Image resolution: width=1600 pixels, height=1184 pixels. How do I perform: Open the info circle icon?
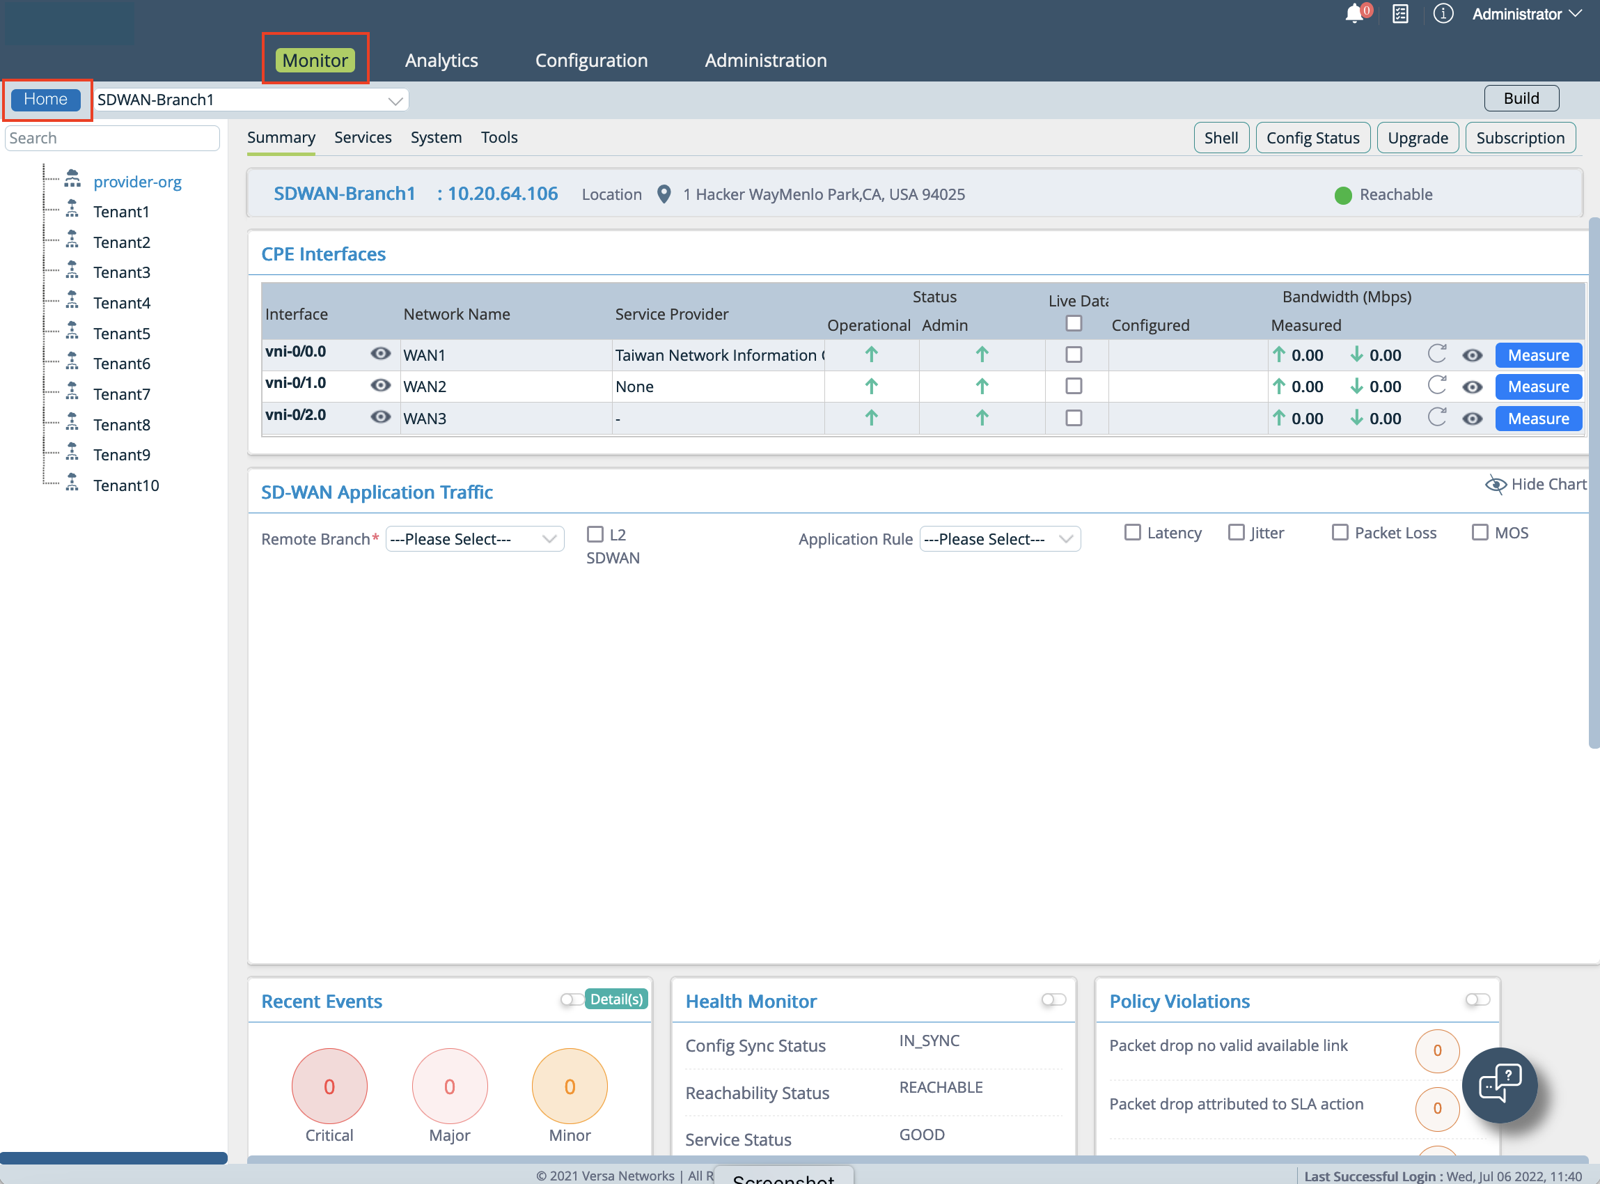click(x=1443, y=14)
